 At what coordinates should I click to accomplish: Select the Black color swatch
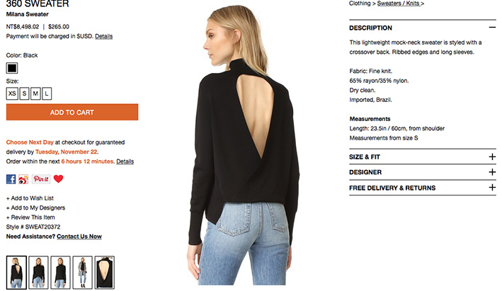point(12,68)
